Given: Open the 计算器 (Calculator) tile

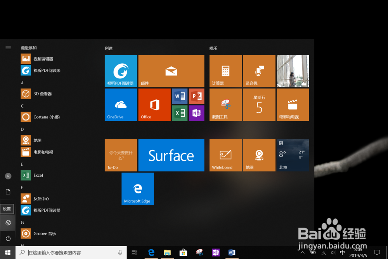Looking at the screenshot, I should click(225, 71).
